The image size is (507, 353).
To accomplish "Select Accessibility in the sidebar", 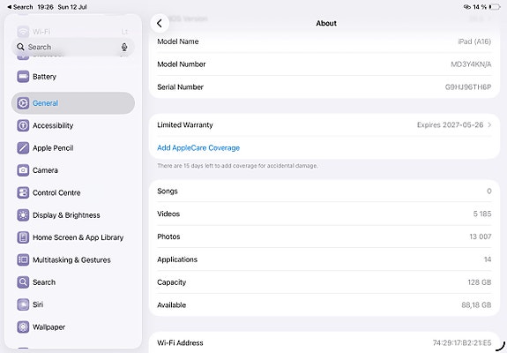I will (x=73, y=125).
